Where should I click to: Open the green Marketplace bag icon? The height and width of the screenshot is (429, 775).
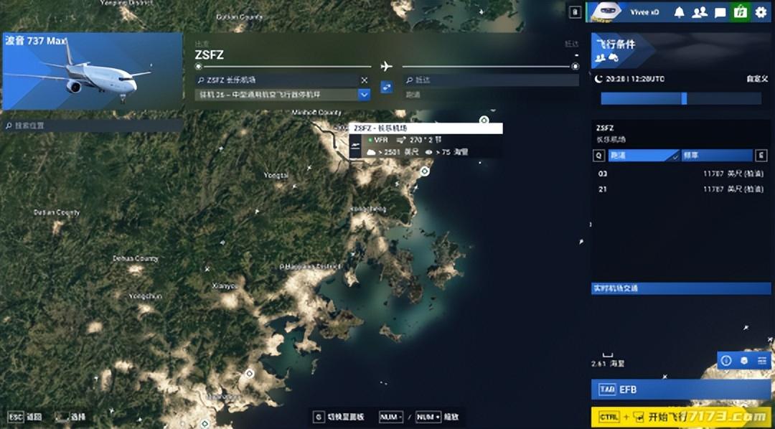[740, 12]
